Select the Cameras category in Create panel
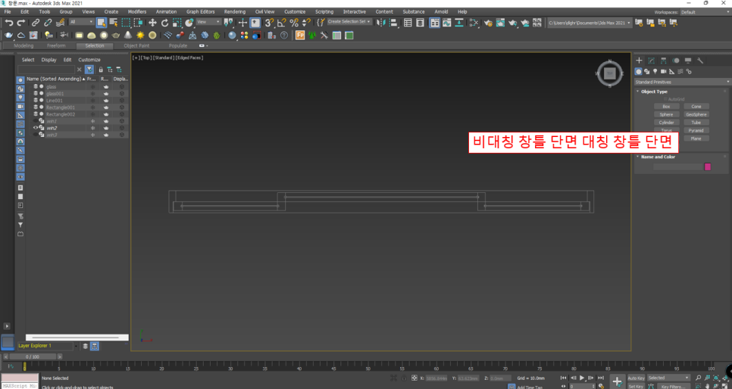The image size is (732, 389). [x=663, y=71]
